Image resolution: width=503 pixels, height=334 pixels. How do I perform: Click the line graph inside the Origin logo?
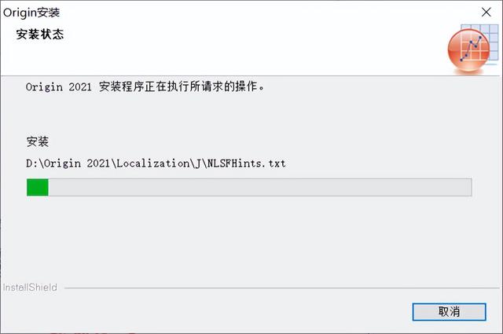tap(471, 49)
